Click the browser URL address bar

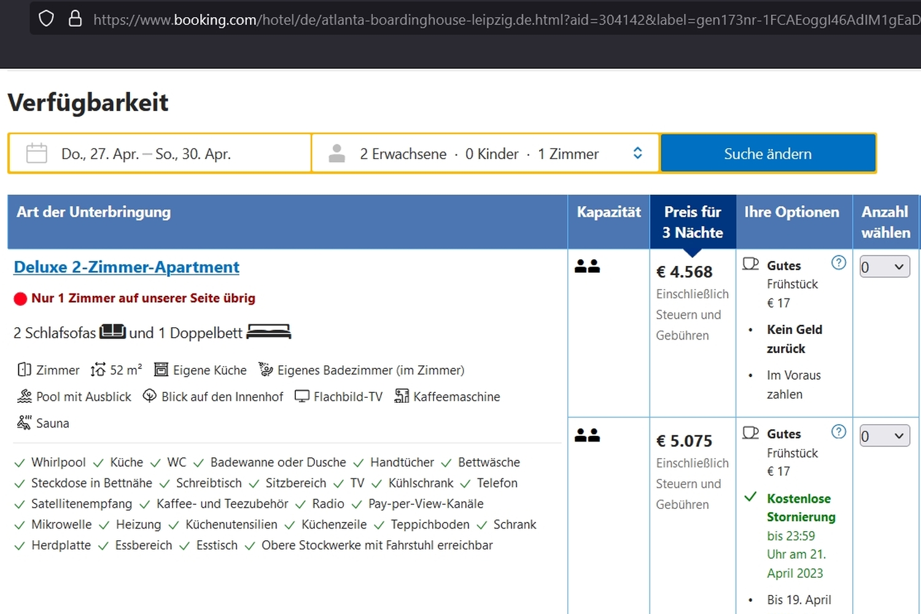coord(491,20)
